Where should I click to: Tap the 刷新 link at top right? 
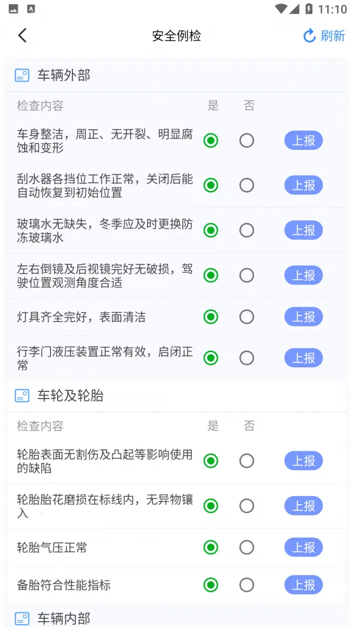click(331, 36)
